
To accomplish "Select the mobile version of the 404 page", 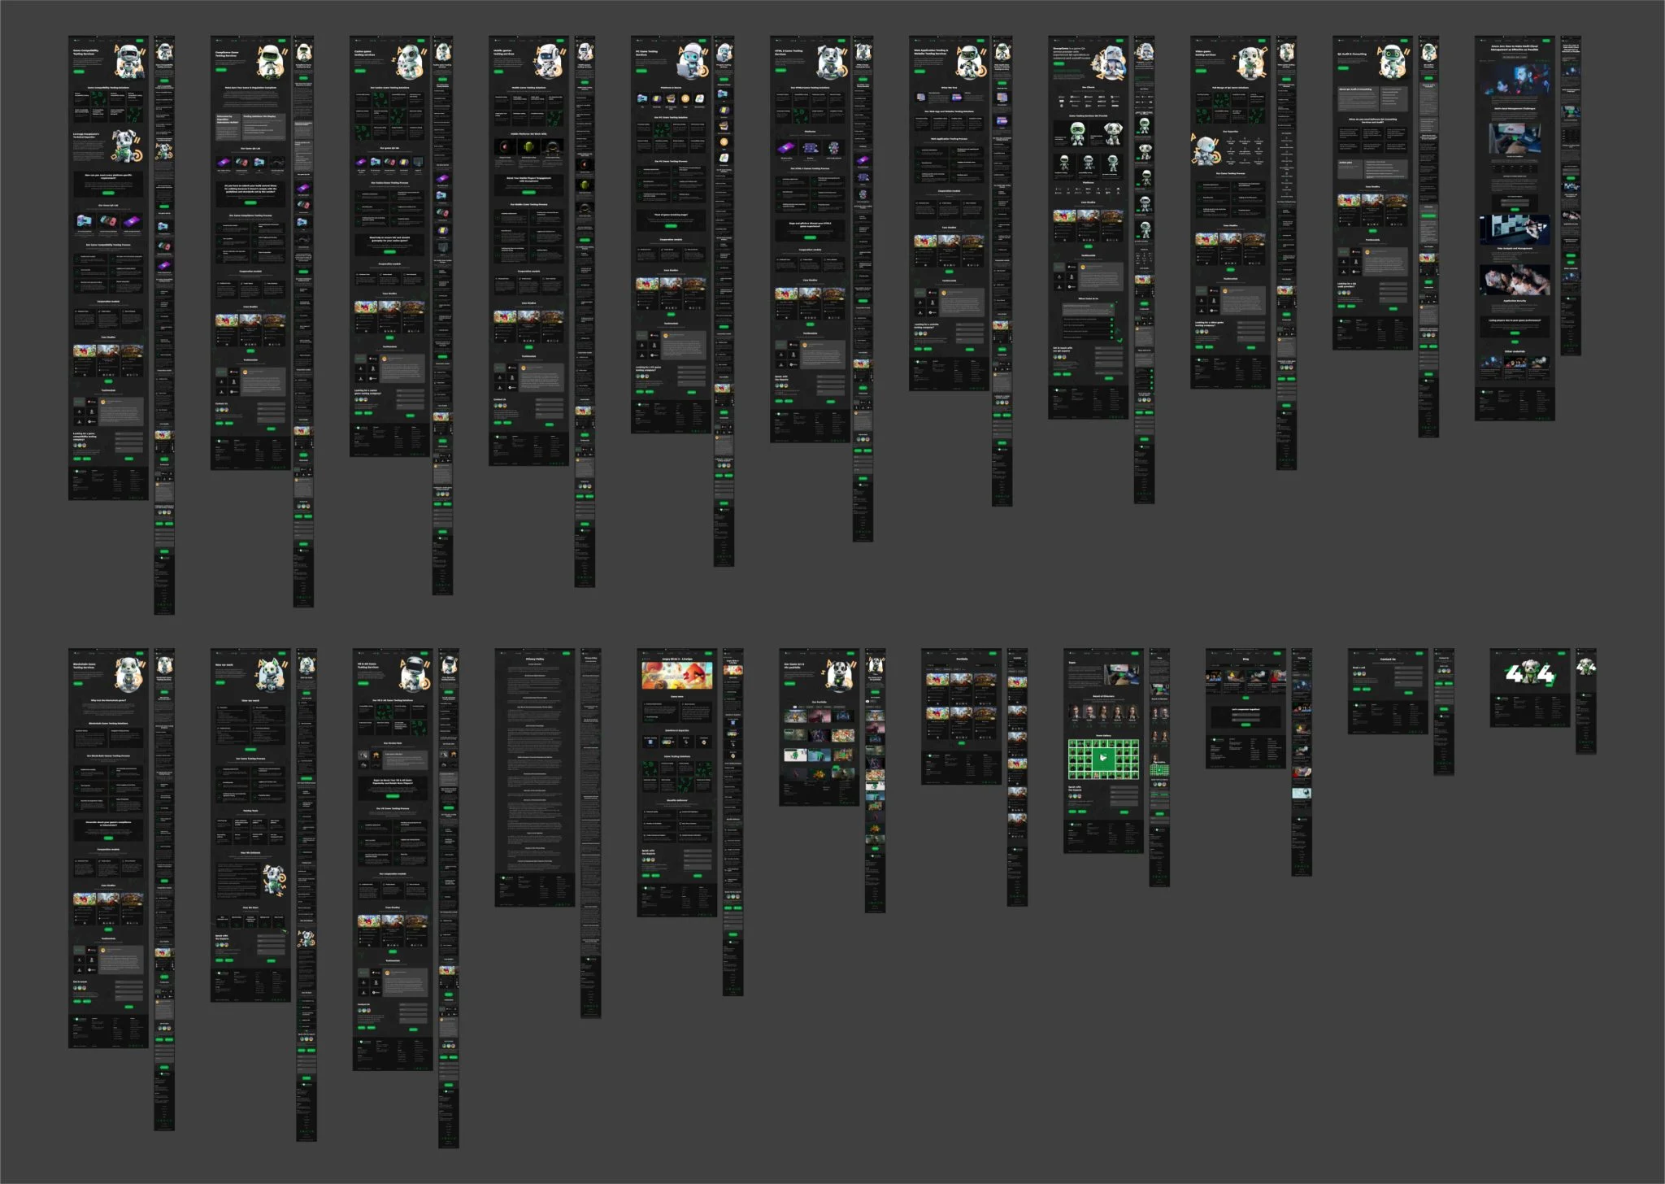I will click(x=1585, y=699).
